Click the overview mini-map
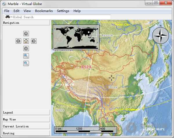The image size is (174, 138). [76, 37]
